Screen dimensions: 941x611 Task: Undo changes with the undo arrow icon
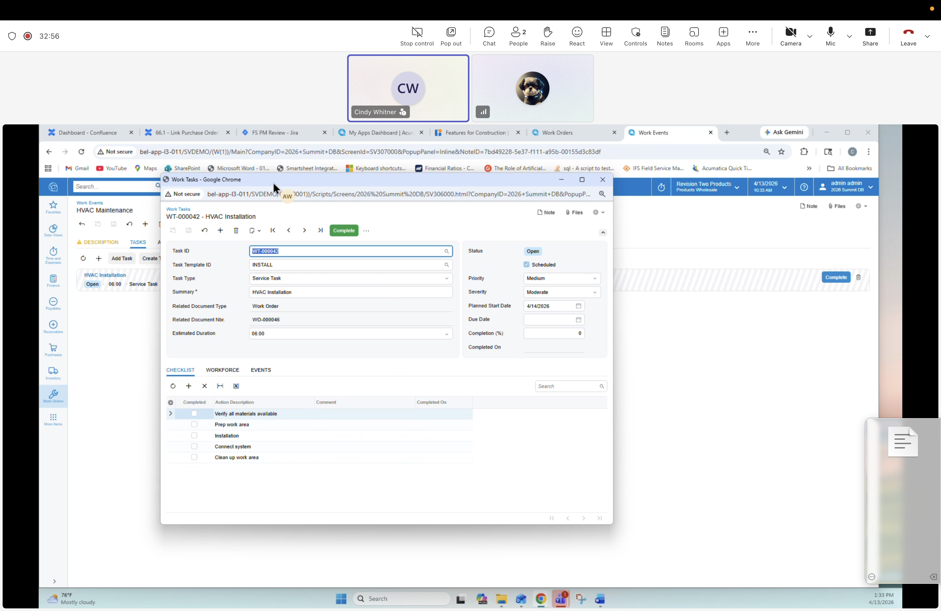(204, 230)
